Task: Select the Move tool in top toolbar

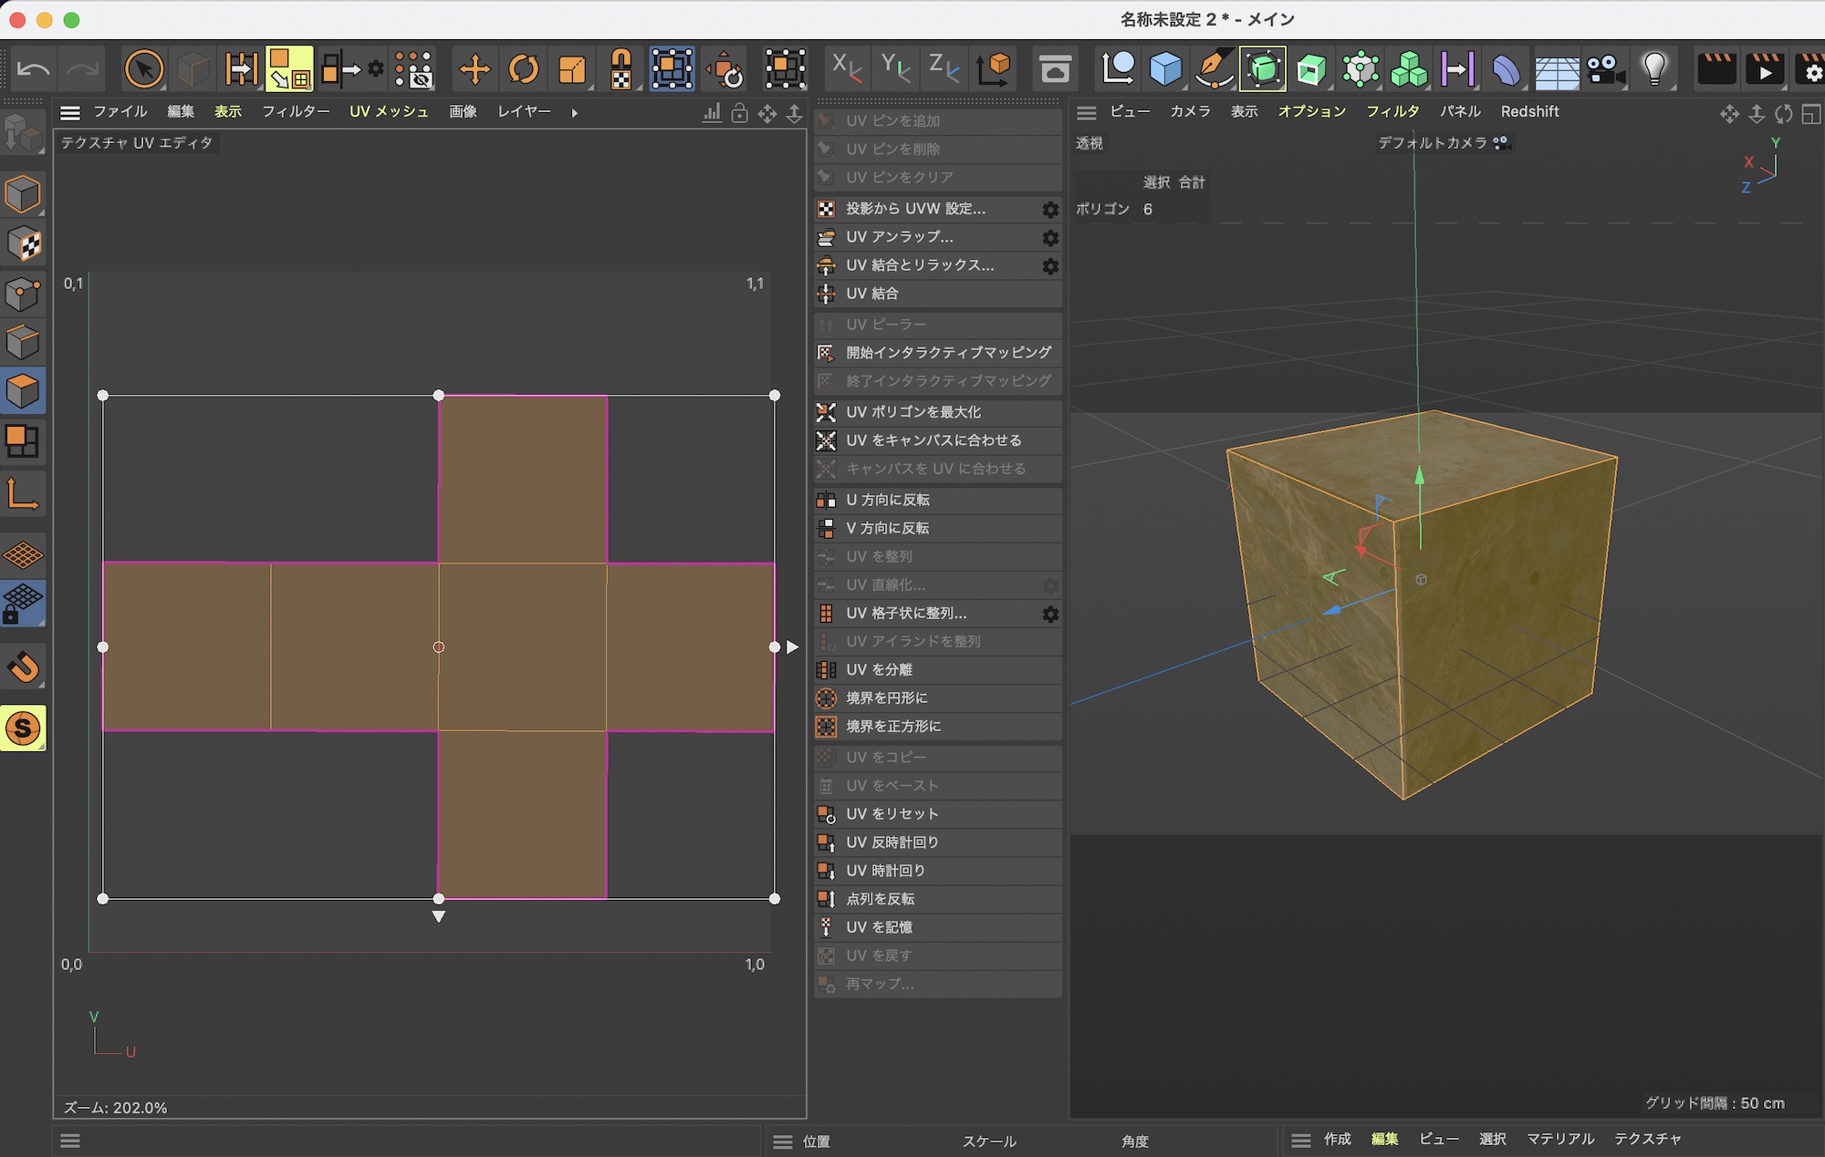Action: coord(474,69)
